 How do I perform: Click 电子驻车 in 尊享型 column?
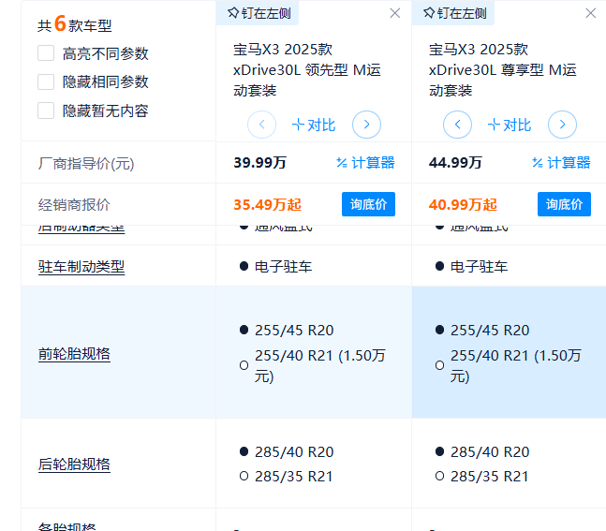pos(471,266)
